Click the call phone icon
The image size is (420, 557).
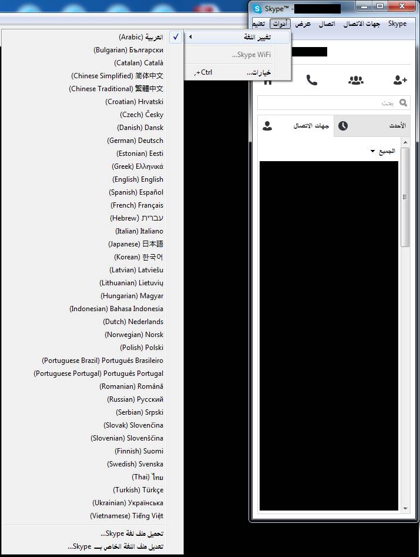click(311, 80)
